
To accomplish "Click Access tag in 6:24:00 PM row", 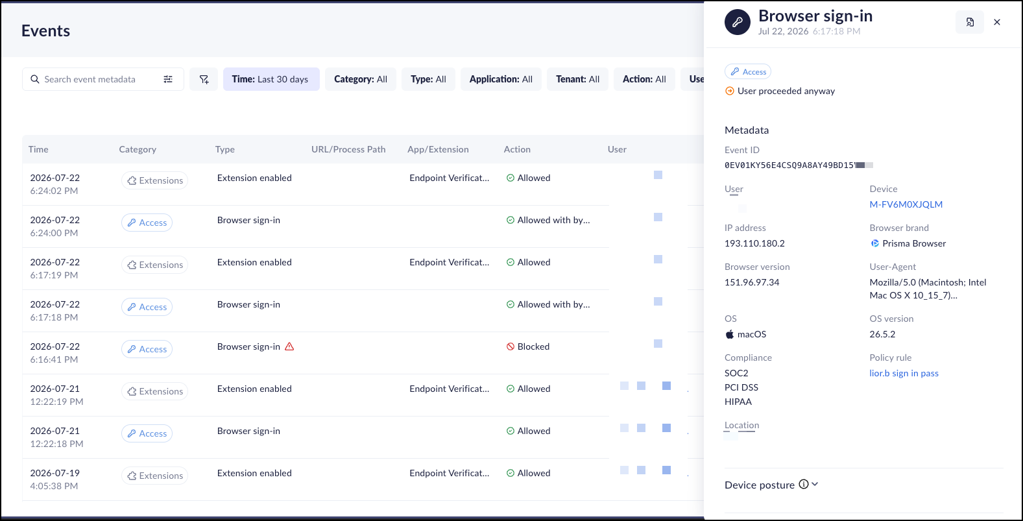I will tap(147, 223).
